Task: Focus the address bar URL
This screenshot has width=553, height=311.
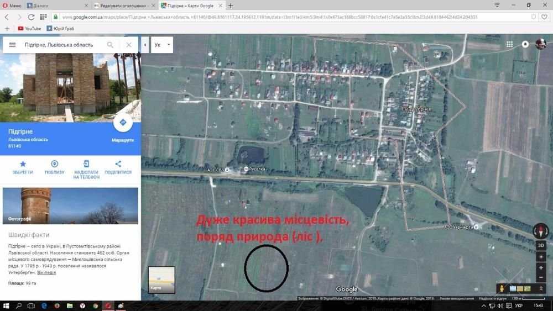Action: tap(270, 17)
